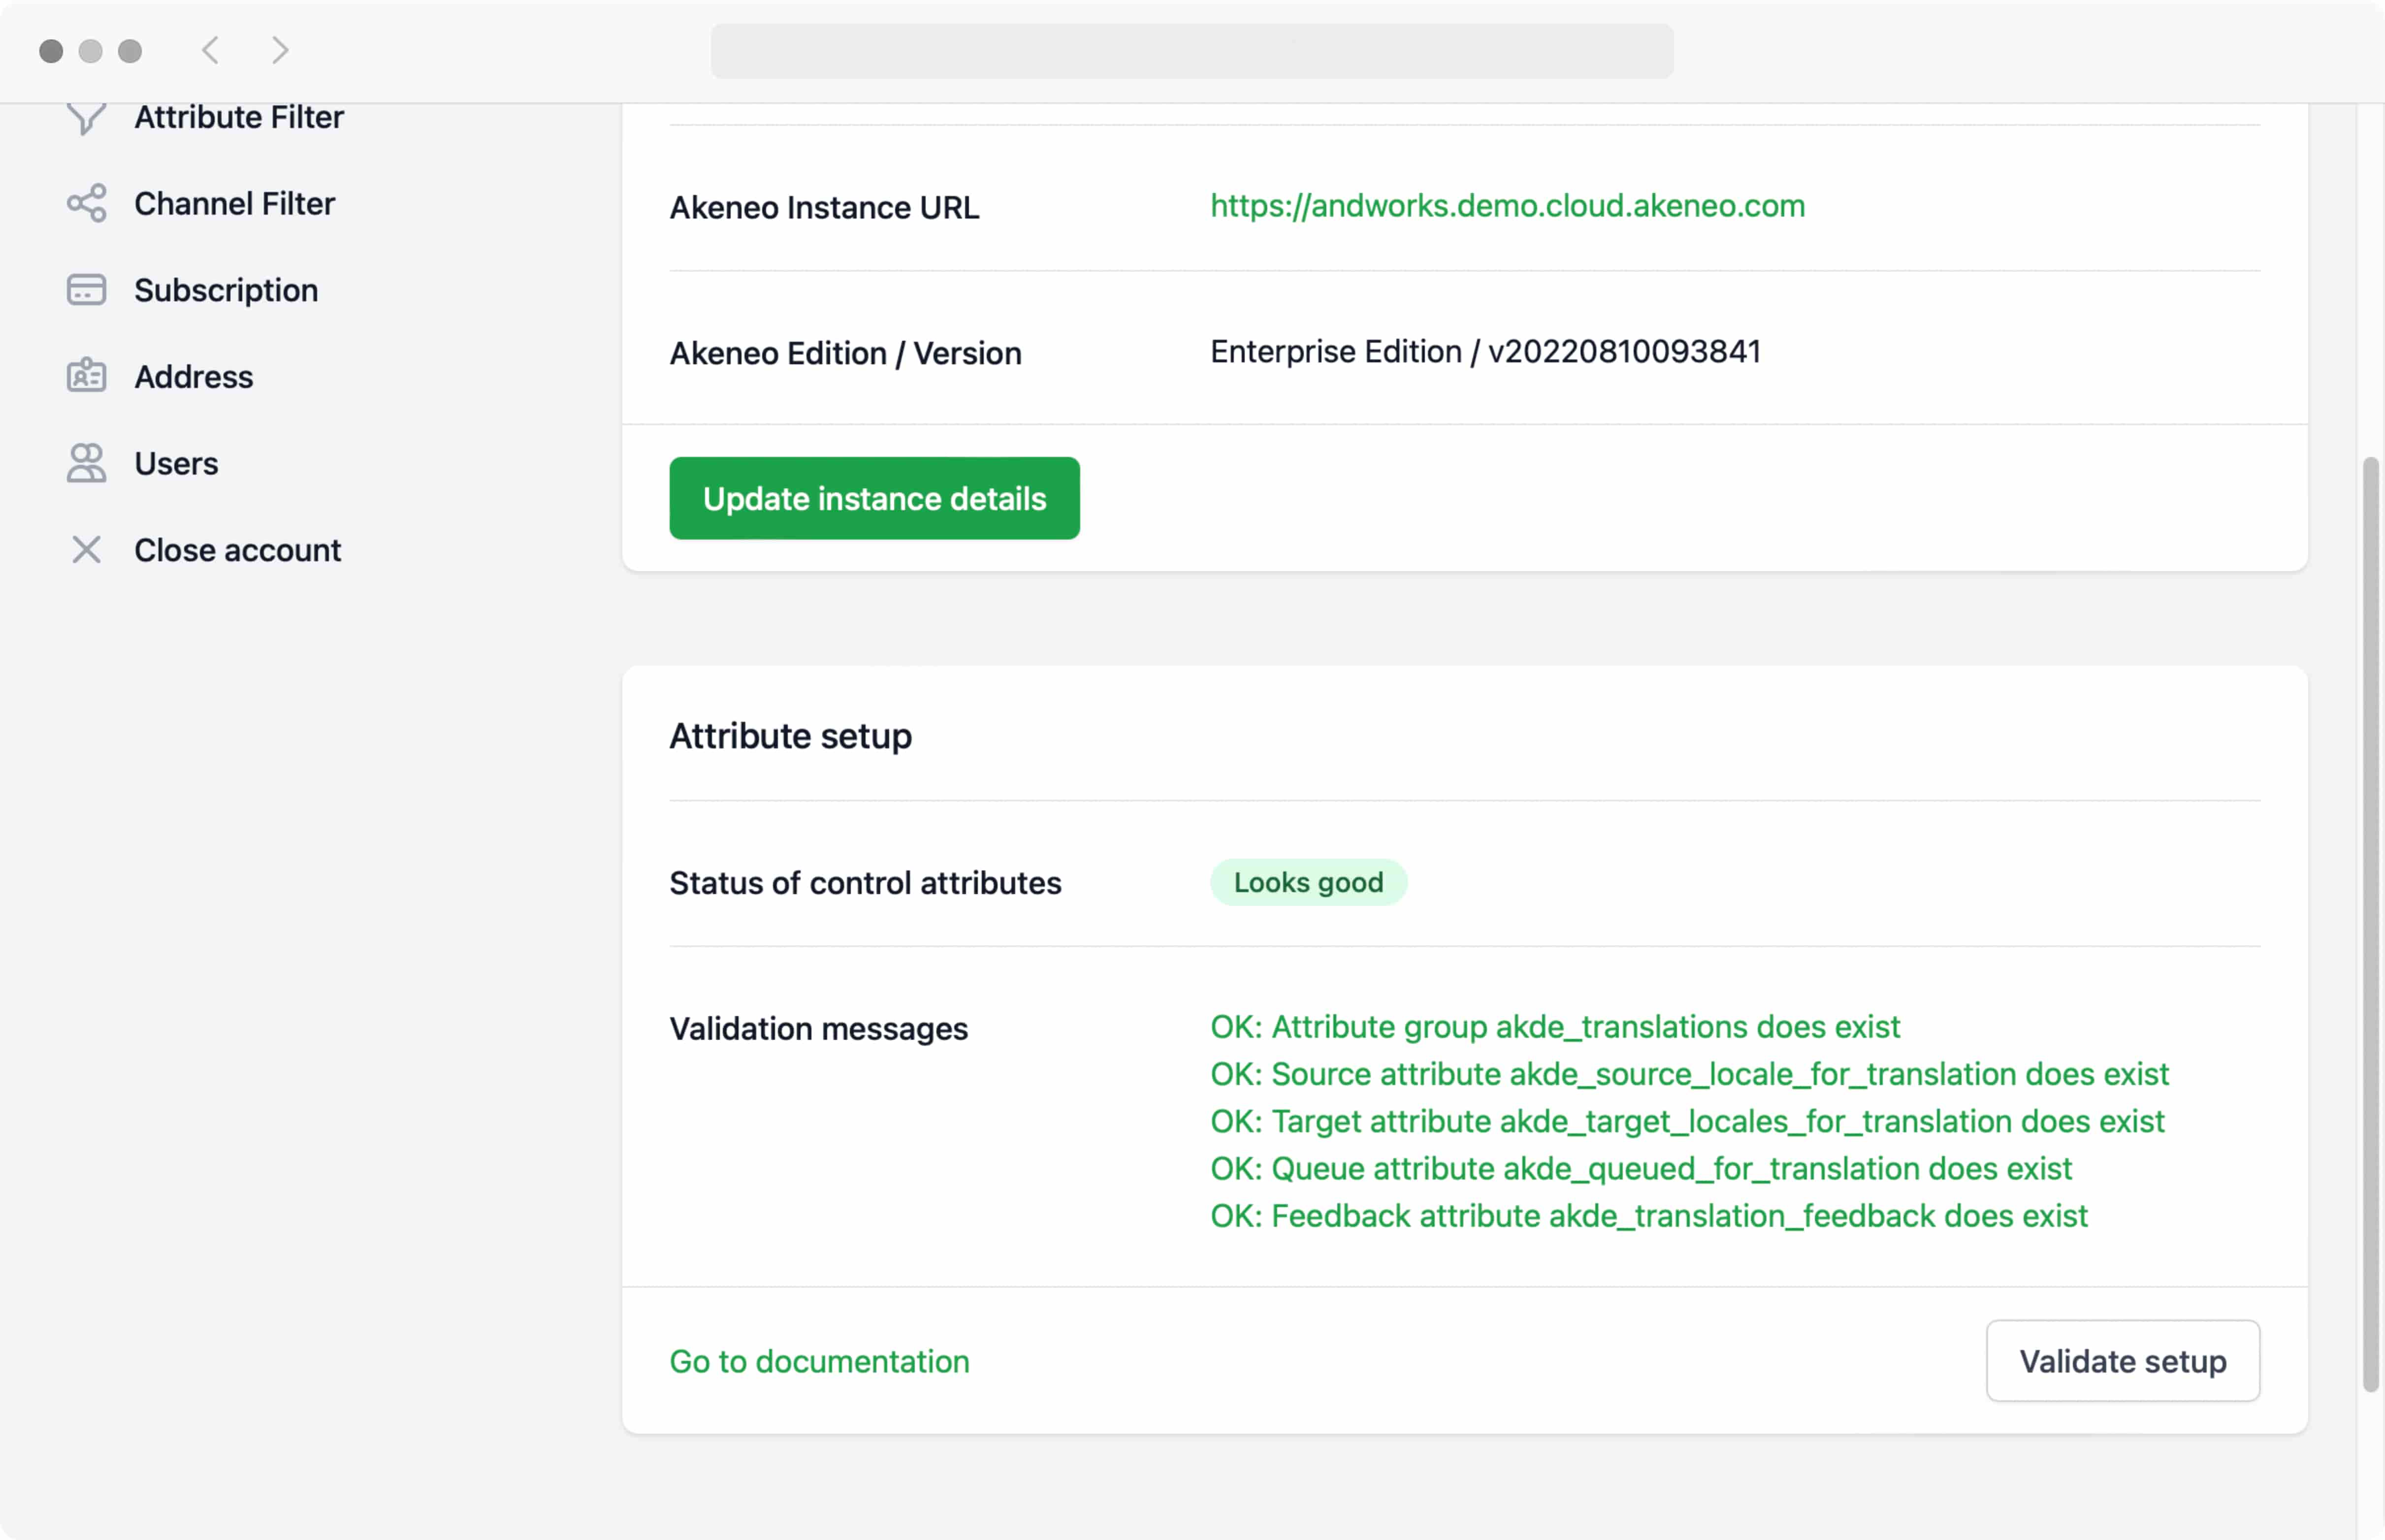
Task: Open the Close account option
Action: tap(237, 549)
